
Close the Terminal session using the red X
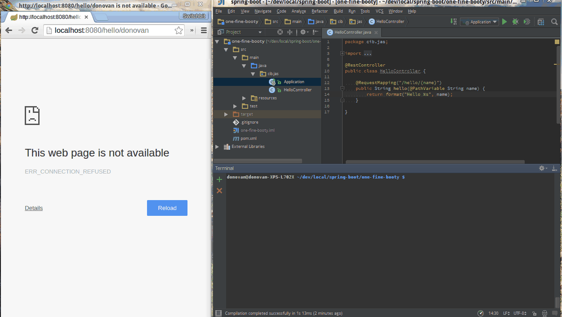pyautogui.click(x=219, y=190)
